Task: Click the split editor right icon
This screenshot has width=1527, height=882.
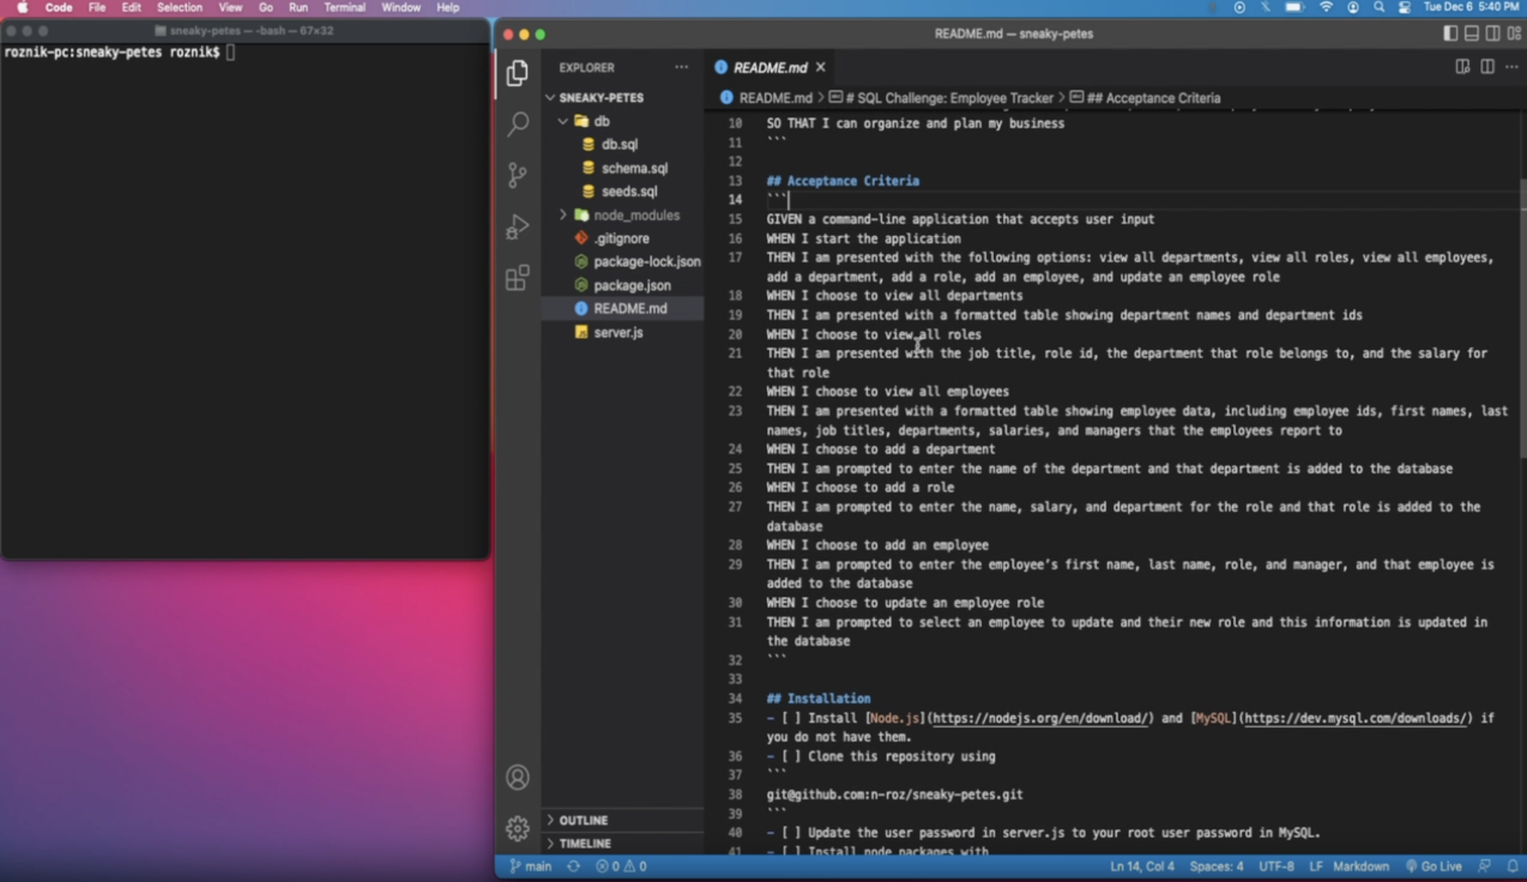Action: coord(1487,67)
